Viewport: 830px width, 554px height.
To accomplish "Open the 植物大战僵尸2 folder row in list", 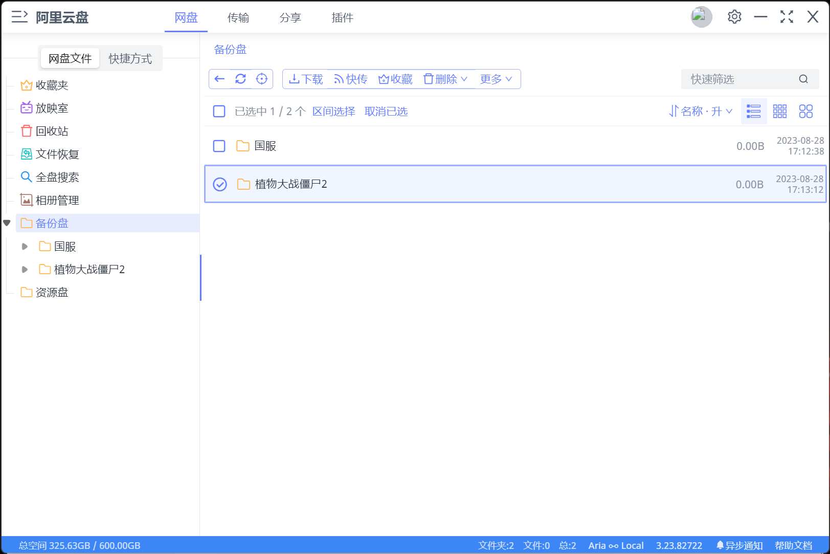I will click(x=515, y=184).
